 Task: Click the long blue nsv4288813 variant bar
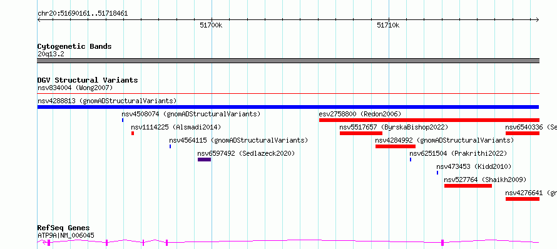[288, 107]
